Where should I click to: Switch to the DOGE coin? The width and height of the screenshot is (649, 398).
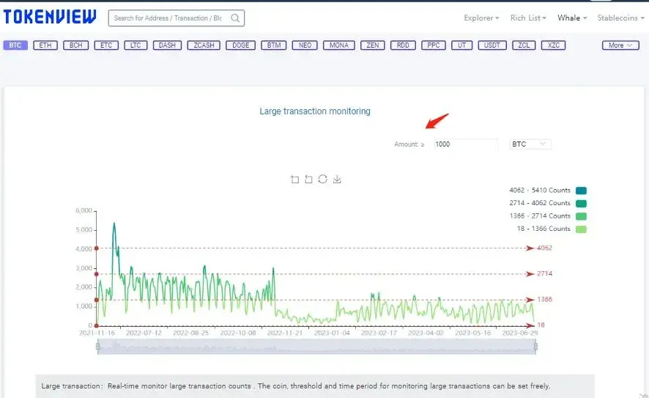240,45
